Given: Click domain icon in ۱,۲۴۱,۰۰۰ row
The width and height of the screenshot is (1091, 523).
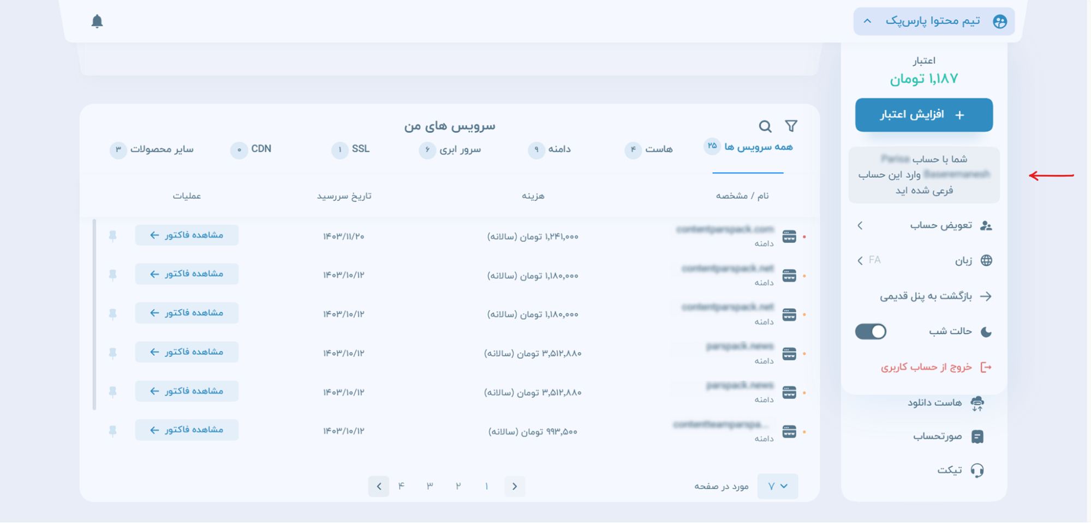Looking at the screenshot, I should (789, 236).
